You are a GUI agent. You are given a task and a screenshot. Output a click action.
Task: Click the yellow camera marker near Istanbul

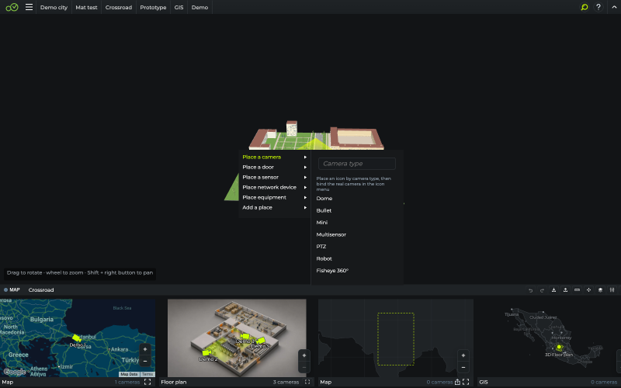pos(77,338)
